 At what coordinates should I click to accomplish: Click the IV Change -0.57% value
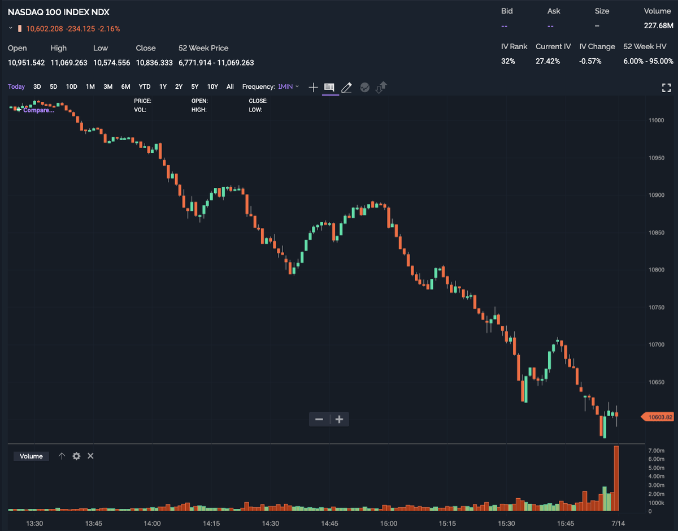[590, 61]
